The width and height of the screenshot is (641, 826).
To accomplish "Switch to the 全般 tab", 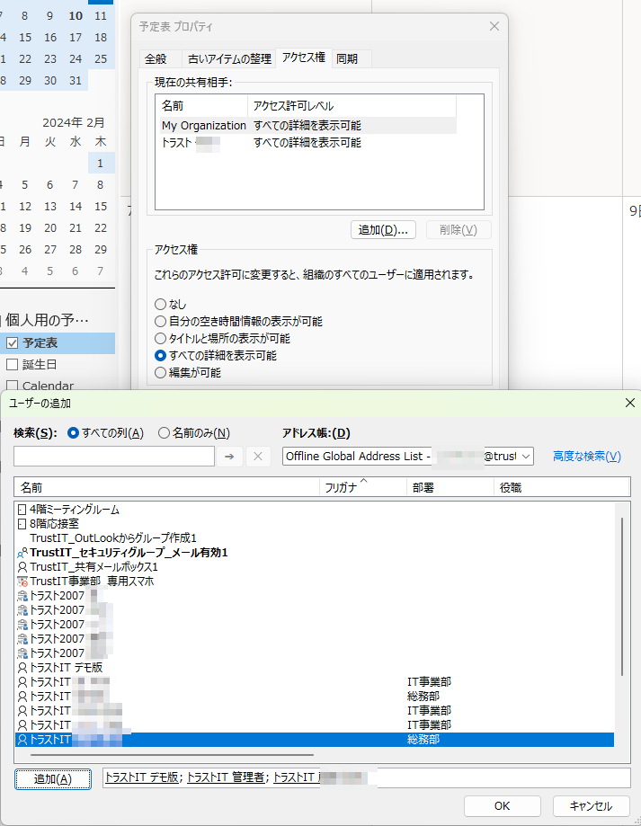I will (155, 58).
